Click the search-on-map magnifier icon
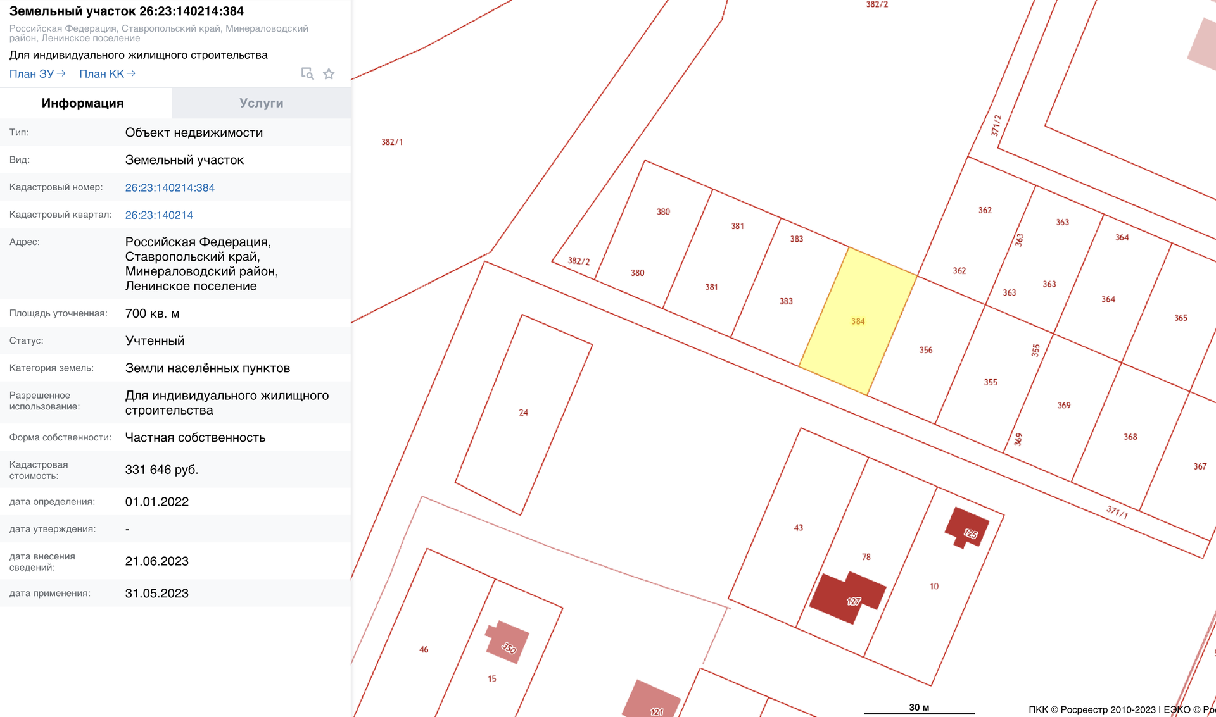Image resolution: width=1216 pixels, height=717 pixels. pos(307,74)
